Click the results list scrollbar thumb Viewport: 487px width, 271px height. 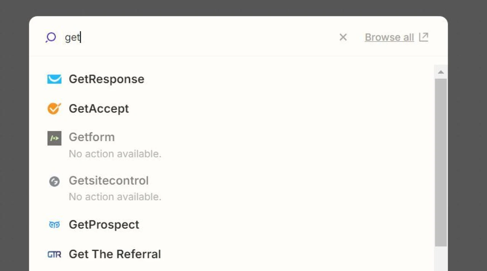point(441,162)
